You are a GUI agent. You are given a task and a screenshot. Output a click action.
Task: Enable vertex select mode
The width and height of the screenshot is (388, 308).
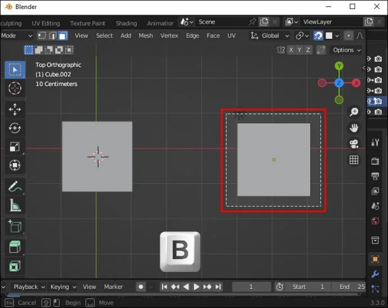42,36
